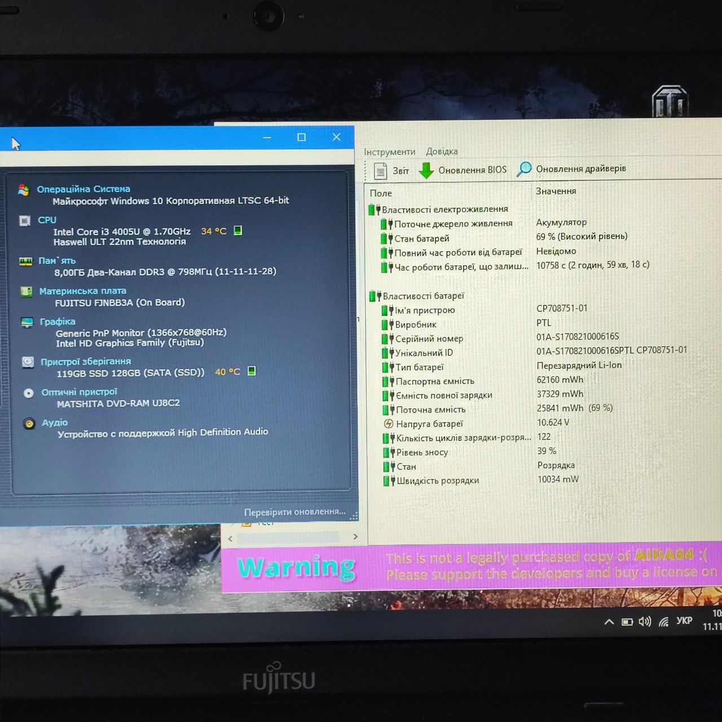Click the Ім'я пристрою row icon
The image size is (722, 722).
pyautogui.click(x=388, y=310)
